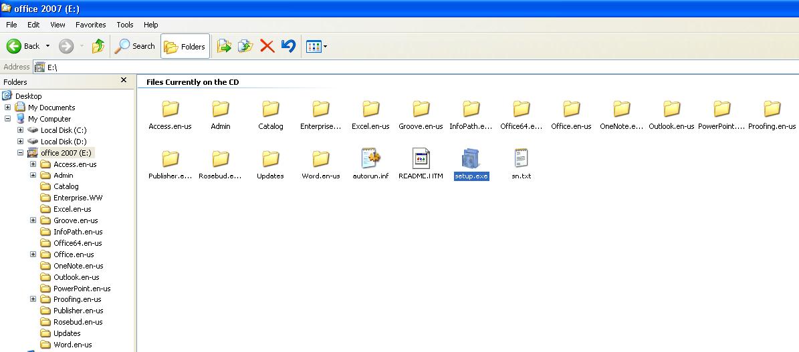
Task: Click the blue Undo toolbar icon
Action: pyautogui.click(x=288, y=46)
